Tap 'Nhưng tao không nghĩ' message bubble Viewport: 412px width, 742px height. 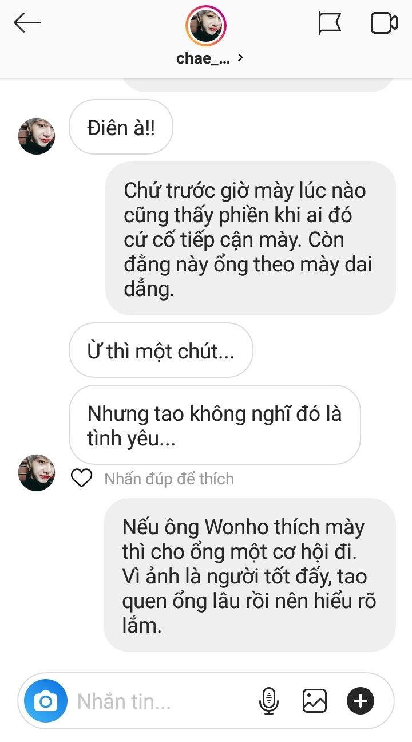[x=215, y=425]
